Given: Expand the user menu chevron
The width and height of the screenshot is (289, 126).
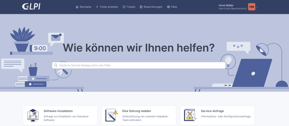Looking at the screenshot, I should click(x=257, y=7).
